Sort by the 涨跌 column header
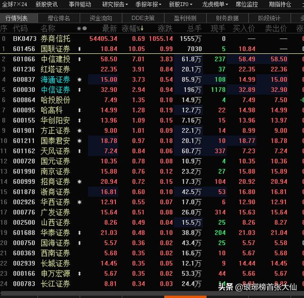304x298 pixels. 165,29
